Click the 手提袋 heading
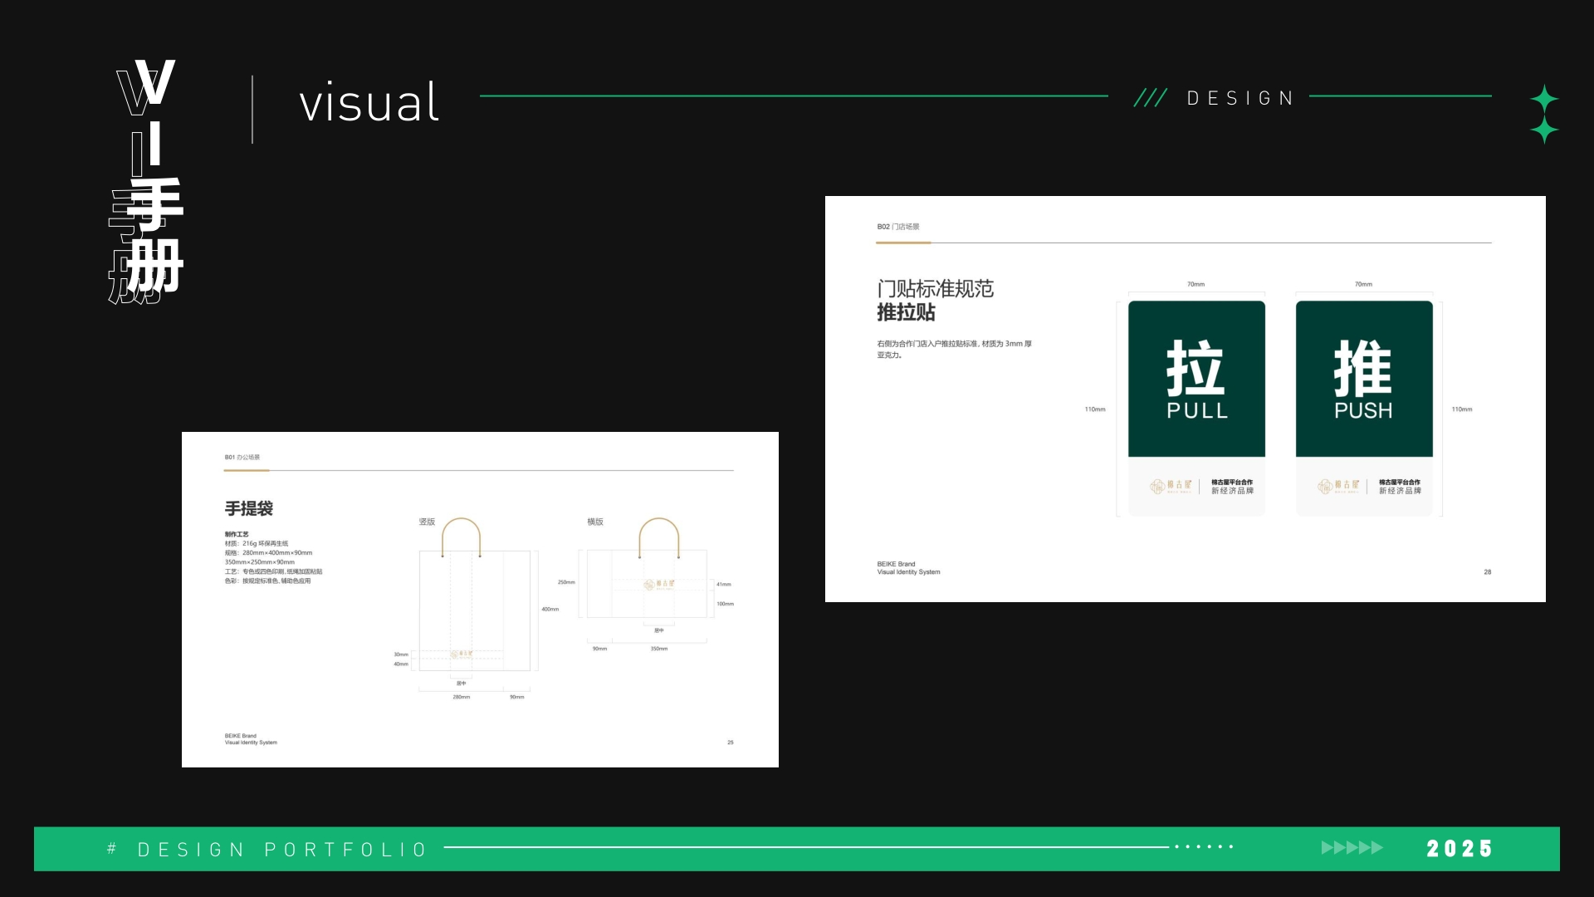The image size is (1594, 897). tap(248, 508)
